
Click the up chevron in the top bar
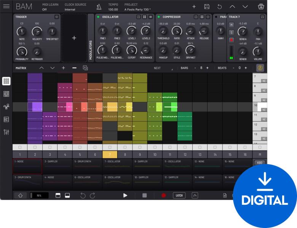232,7
